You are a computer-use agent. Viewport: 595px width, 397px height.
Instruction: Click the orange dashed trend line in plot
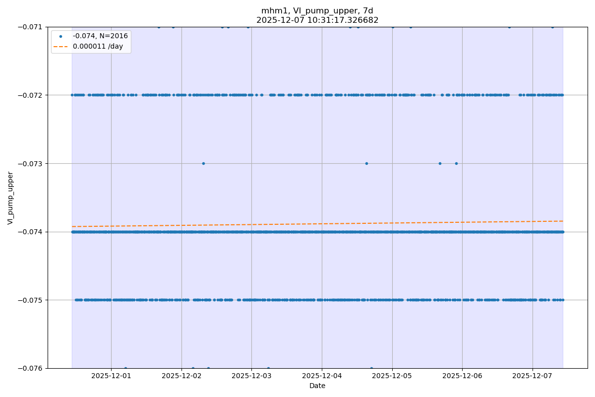[317, 223]
